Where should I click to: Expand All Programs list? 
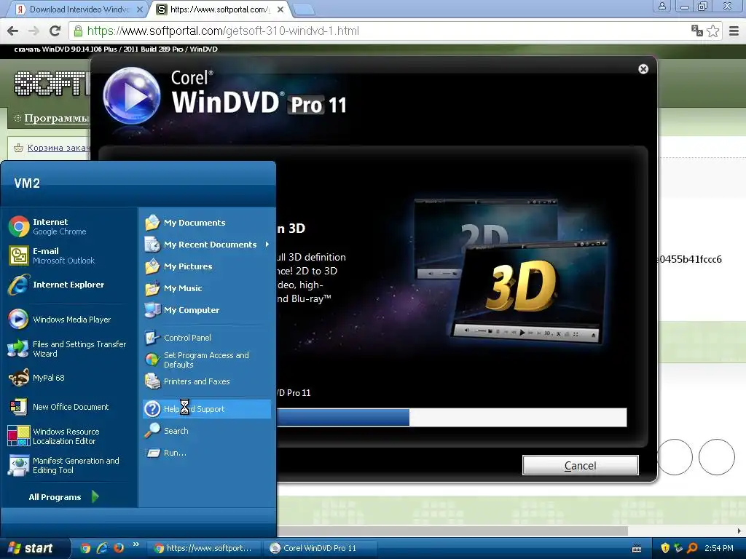(x=63, y=496)
